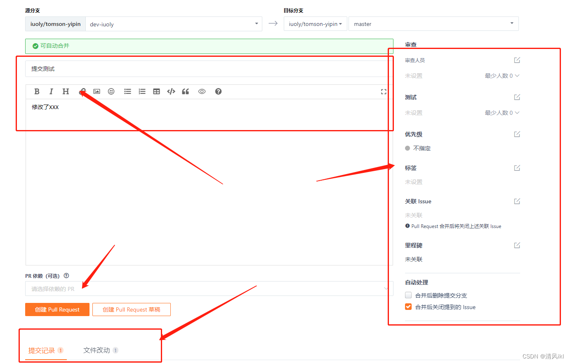
Task: Expand 审查人员 最少人数 dropdown
Action: tap(502, 76)
